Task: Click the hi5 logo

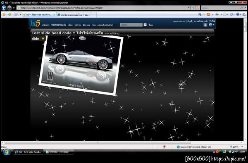Action: click(35, 24)
